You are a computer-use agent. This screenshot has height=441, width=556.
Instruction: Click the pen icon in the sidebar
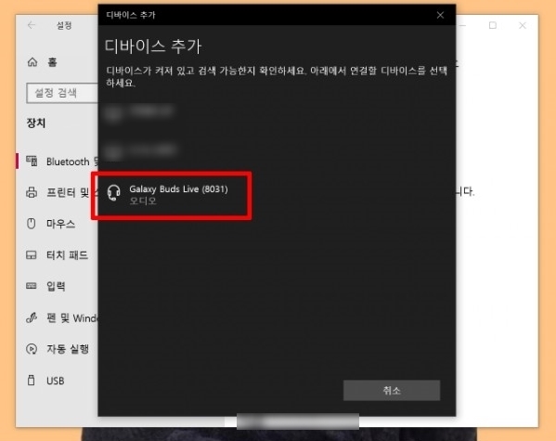[x=32, y=318]
